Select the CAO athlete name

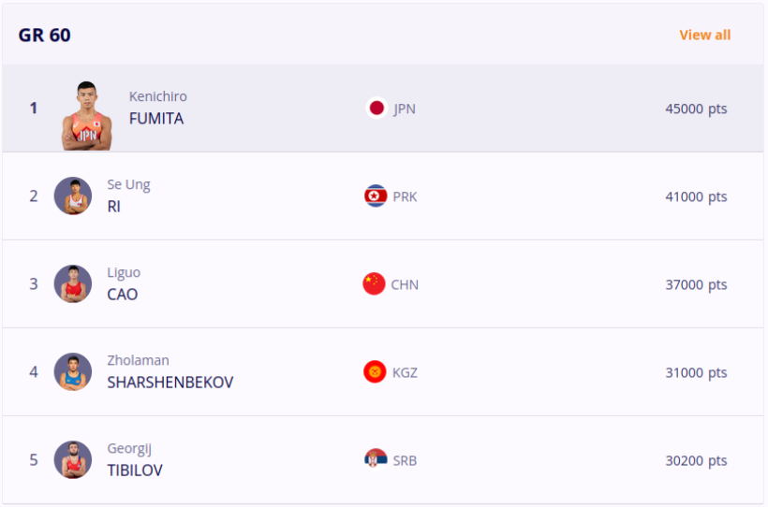tap(122, 295)
